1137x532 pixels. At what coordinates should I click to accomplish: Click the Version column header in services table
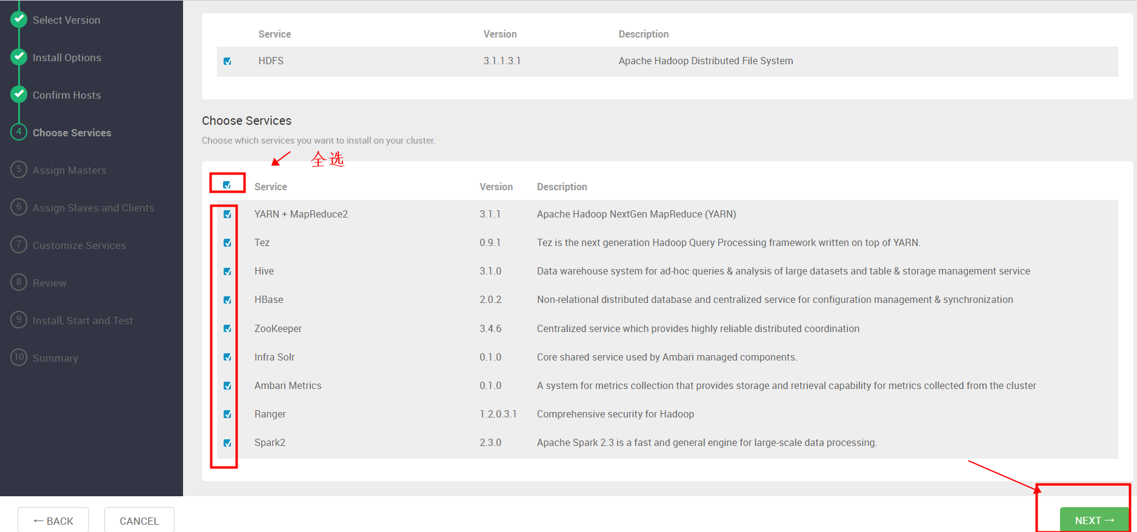496,187
